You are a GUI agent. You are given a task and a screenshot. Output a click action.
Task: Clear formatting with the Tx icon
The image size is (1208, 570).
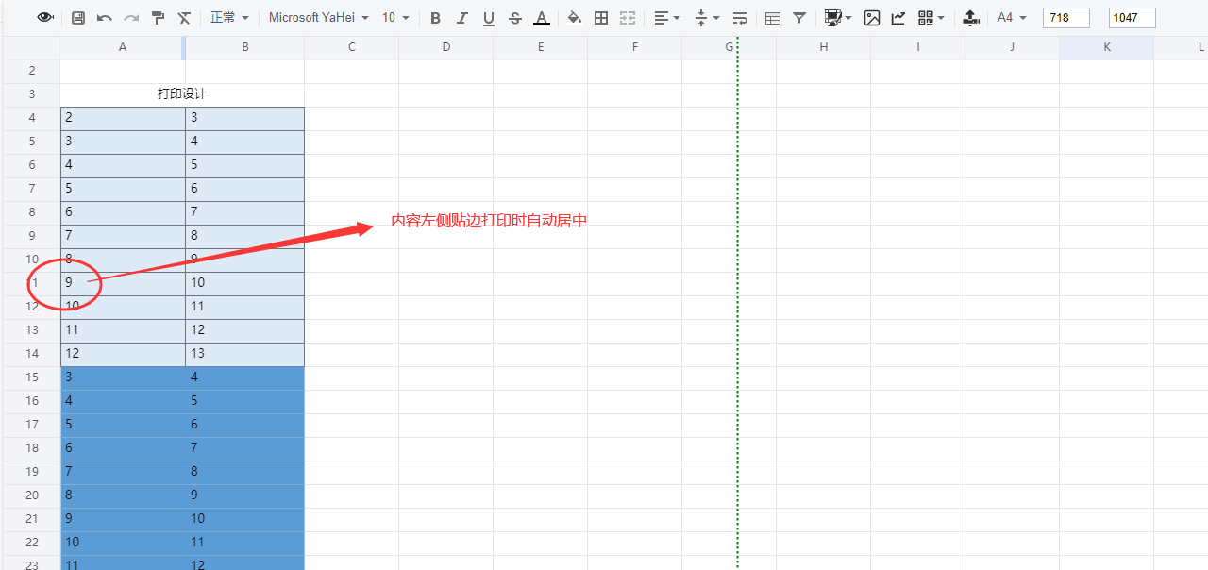[184, 18]
